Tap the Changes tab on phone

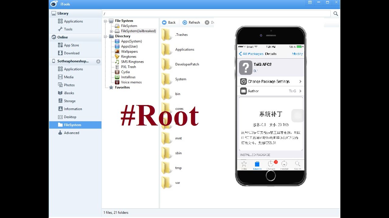(x=271, y=165)
